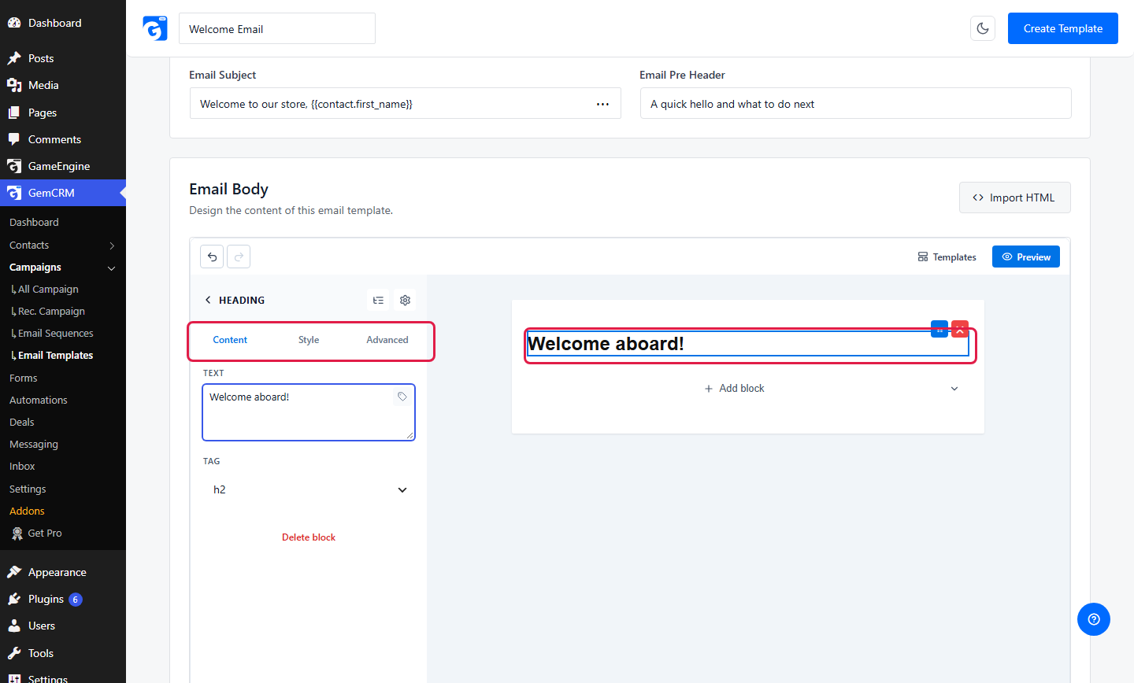Delete the heading block via link
The width and height of the screenshot is (1134, 683).
309,537
